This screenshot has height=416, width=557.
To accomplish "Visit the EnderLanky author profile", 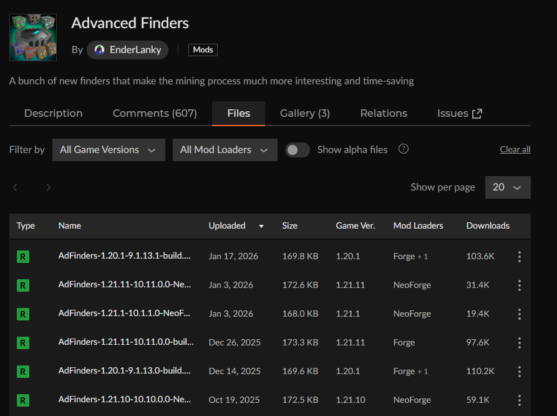I will click(127, 50).
